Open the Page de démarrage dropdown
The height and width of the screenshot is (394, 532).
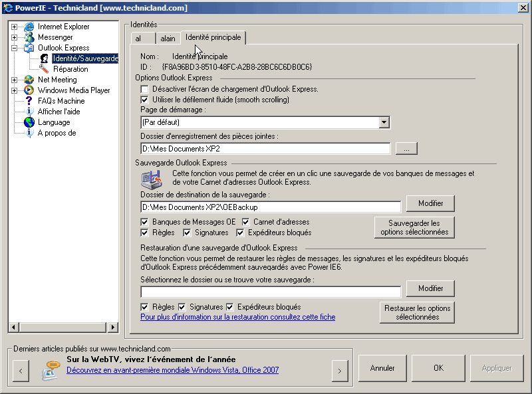(x=384, y=122)
